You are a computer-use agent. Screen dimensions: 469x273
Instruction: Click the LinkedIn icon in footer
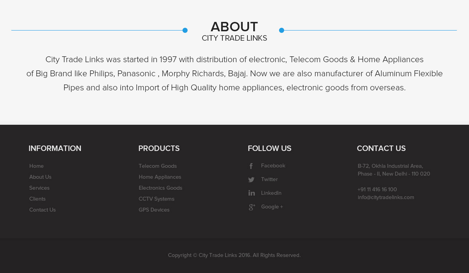(x=252, y=193)
